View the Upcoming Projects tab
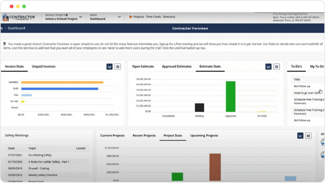This screenshot has width=325, height=183. pos(204,136)
